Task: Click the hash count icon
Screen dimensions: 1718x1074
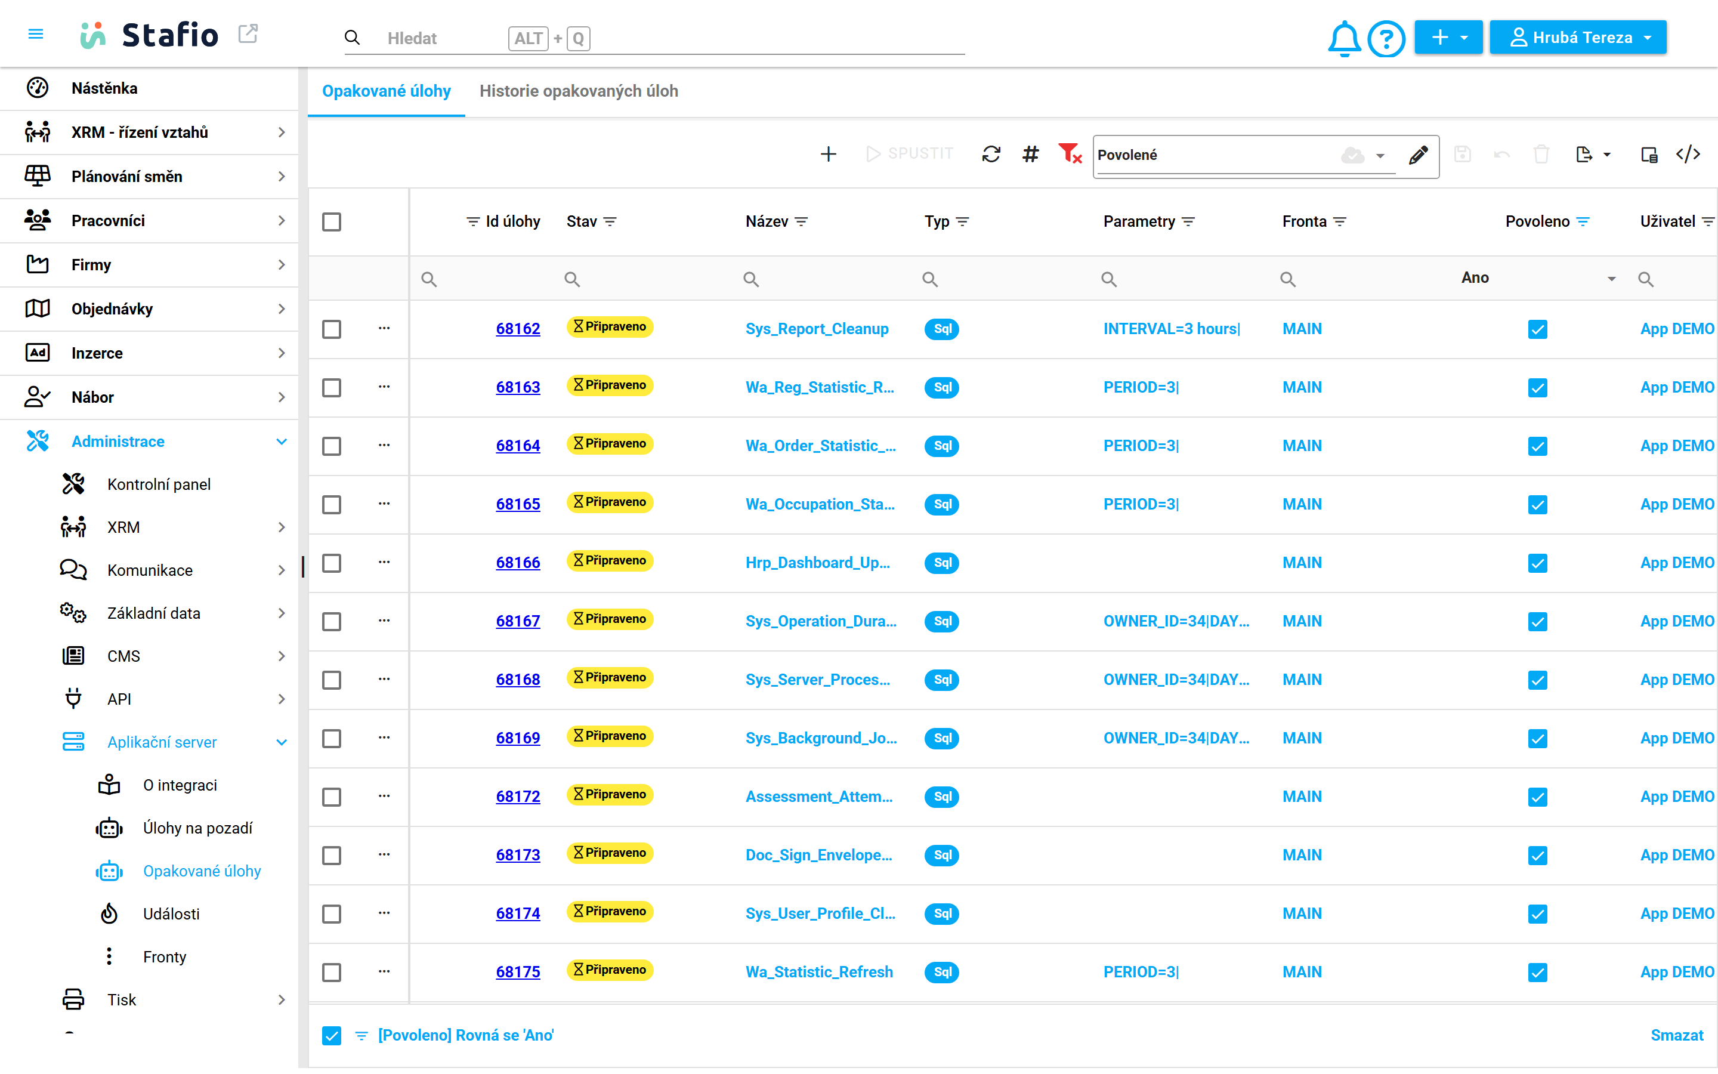Action: (1030, 154)
